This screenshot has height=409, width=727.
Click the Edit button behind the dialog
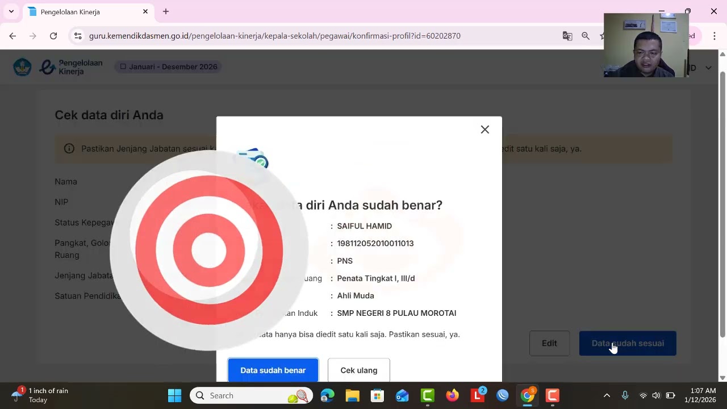coord(549,343)
